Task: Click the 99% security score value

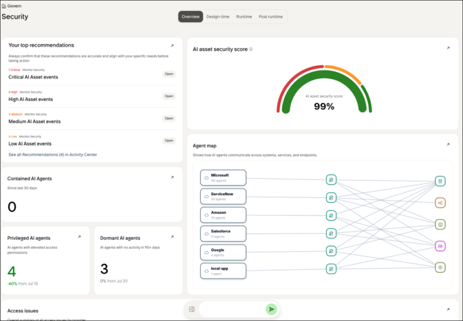Action: click(324, 107)
